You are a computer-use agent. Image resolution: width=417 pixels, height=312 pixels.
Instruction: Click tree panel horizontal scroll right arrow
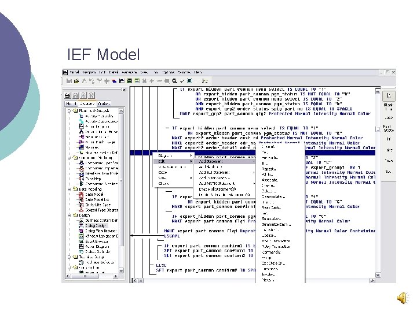tap(115, 276)
